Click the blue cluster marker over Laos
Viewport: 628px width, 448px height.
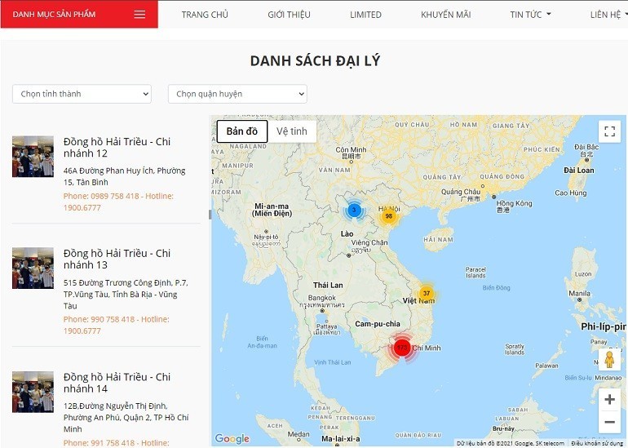pyautogui.click(x=354, y=210)
